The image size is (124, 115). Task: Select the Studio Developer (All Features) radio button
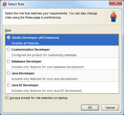point(9,38)
